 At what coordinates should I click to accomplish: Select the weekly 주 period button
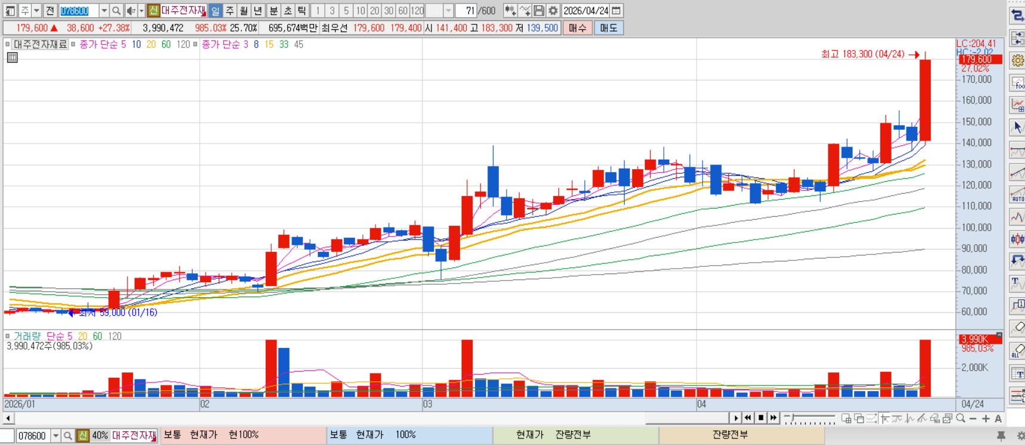(229, 11)
